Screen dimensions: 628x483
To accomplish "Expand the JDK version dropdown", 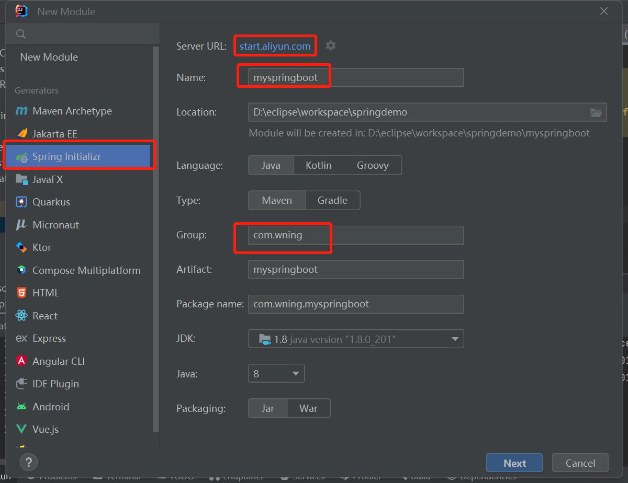I will [356, 339].
